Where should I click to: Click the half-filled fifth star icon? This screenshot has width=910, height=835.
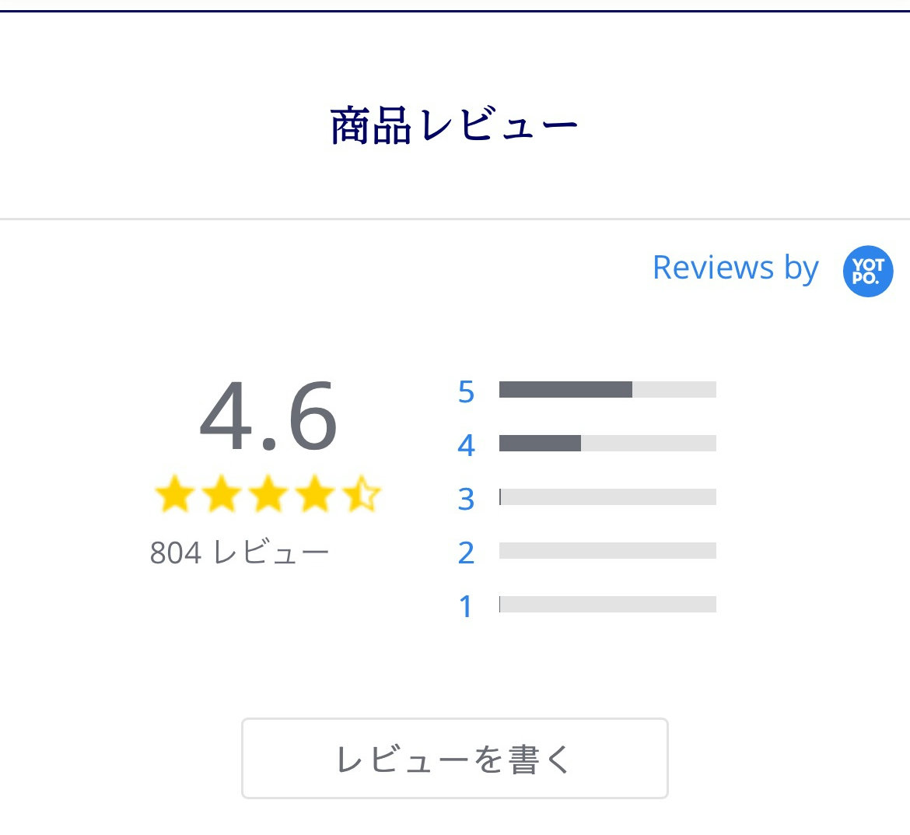(x=361, y=493)
